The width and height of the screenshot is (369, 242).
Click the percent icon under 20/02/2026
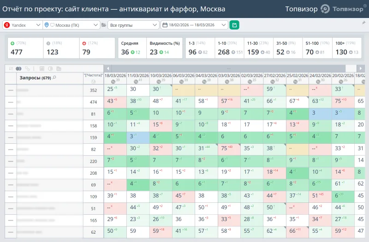[x=341, y=82]
